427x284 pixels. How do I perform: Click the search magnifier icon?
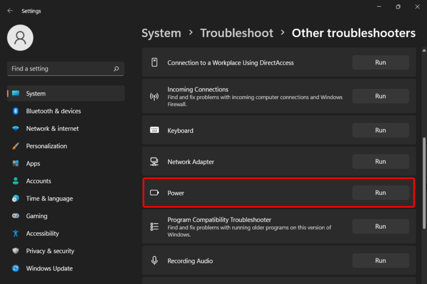pyautogui.click(x=116, y=69)
